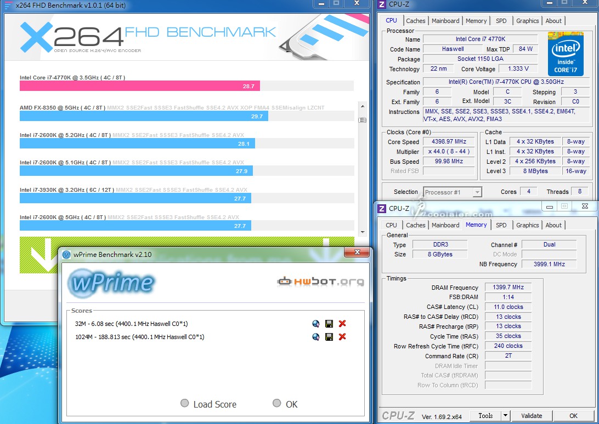Select the Load Score radio button

tap(184, 403)
